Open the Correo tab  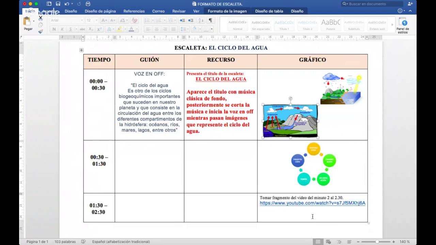[158, 11]
